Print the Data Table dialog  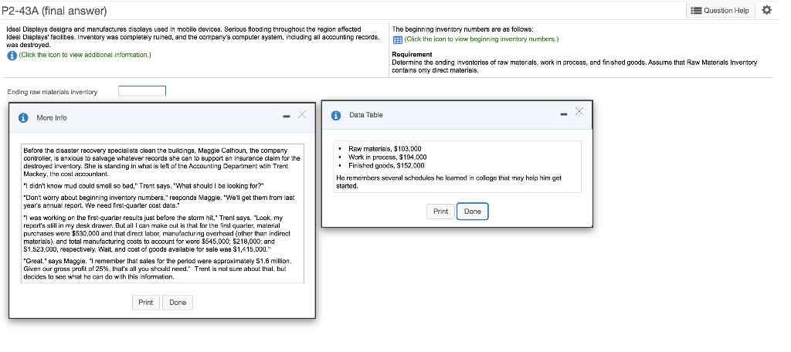[x=441, y=212]
